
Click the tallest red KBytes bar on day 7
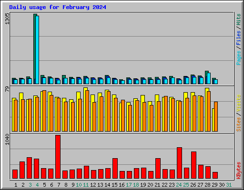pyautogui.click(x=58, y=157)
